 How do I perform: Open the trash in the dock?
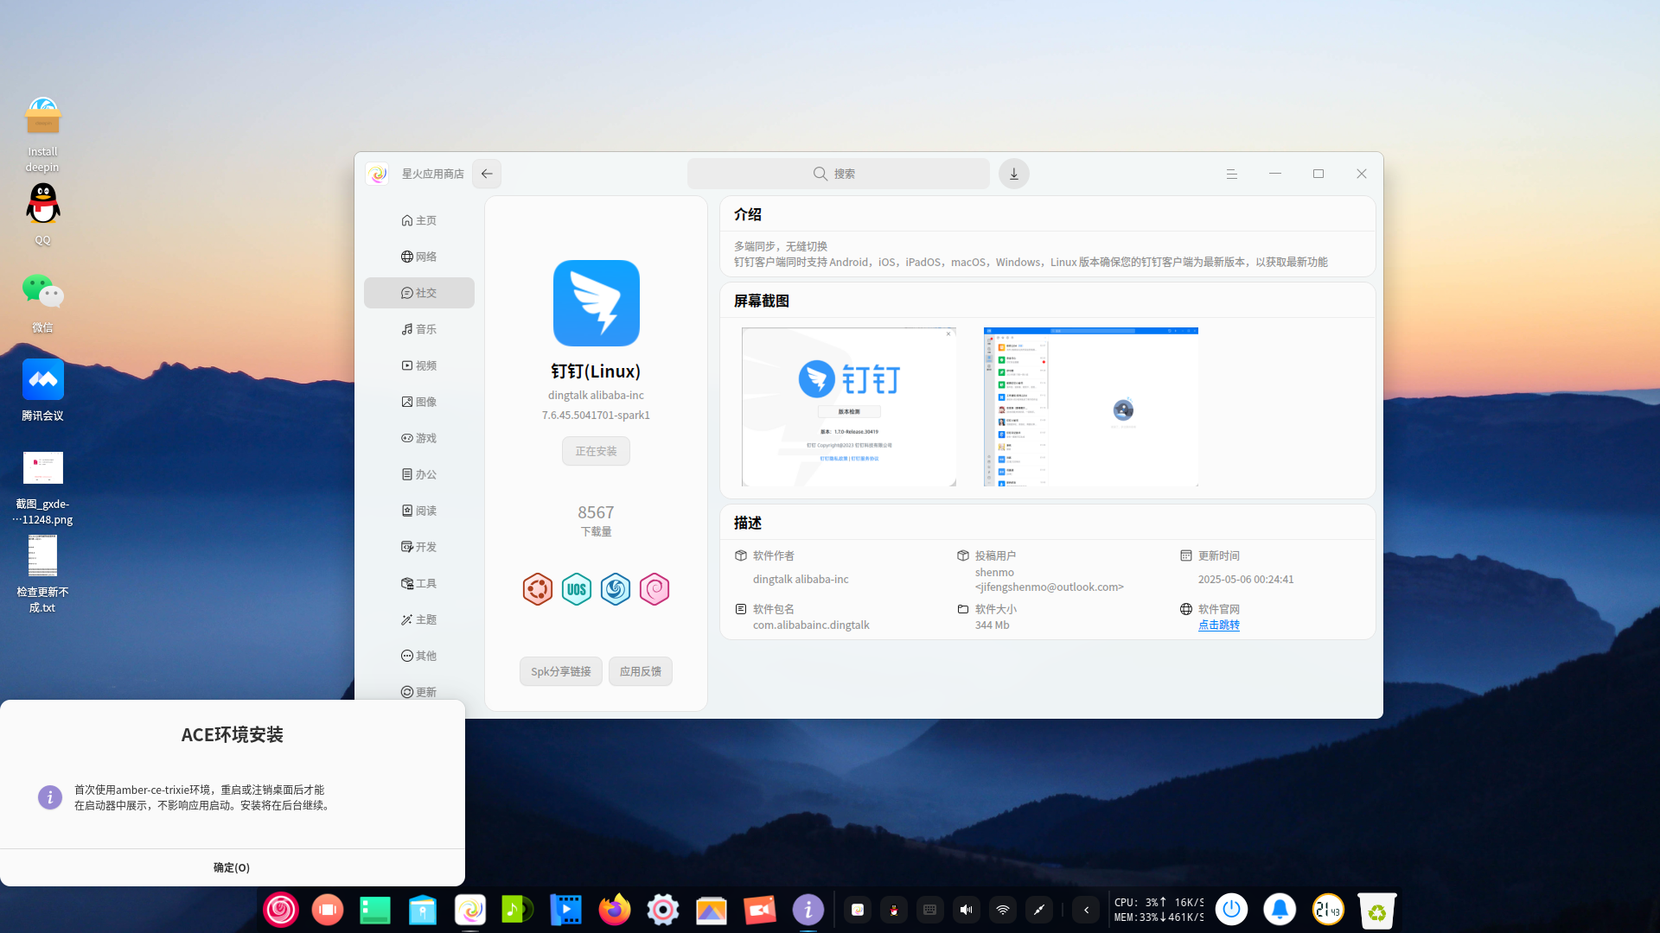point(1376,910)
